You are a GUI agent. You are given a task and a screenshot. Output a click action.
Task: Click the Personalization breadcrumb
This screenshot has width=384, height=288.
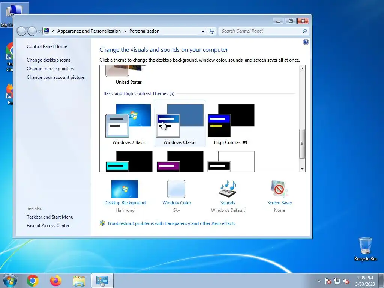coord(144,31)
